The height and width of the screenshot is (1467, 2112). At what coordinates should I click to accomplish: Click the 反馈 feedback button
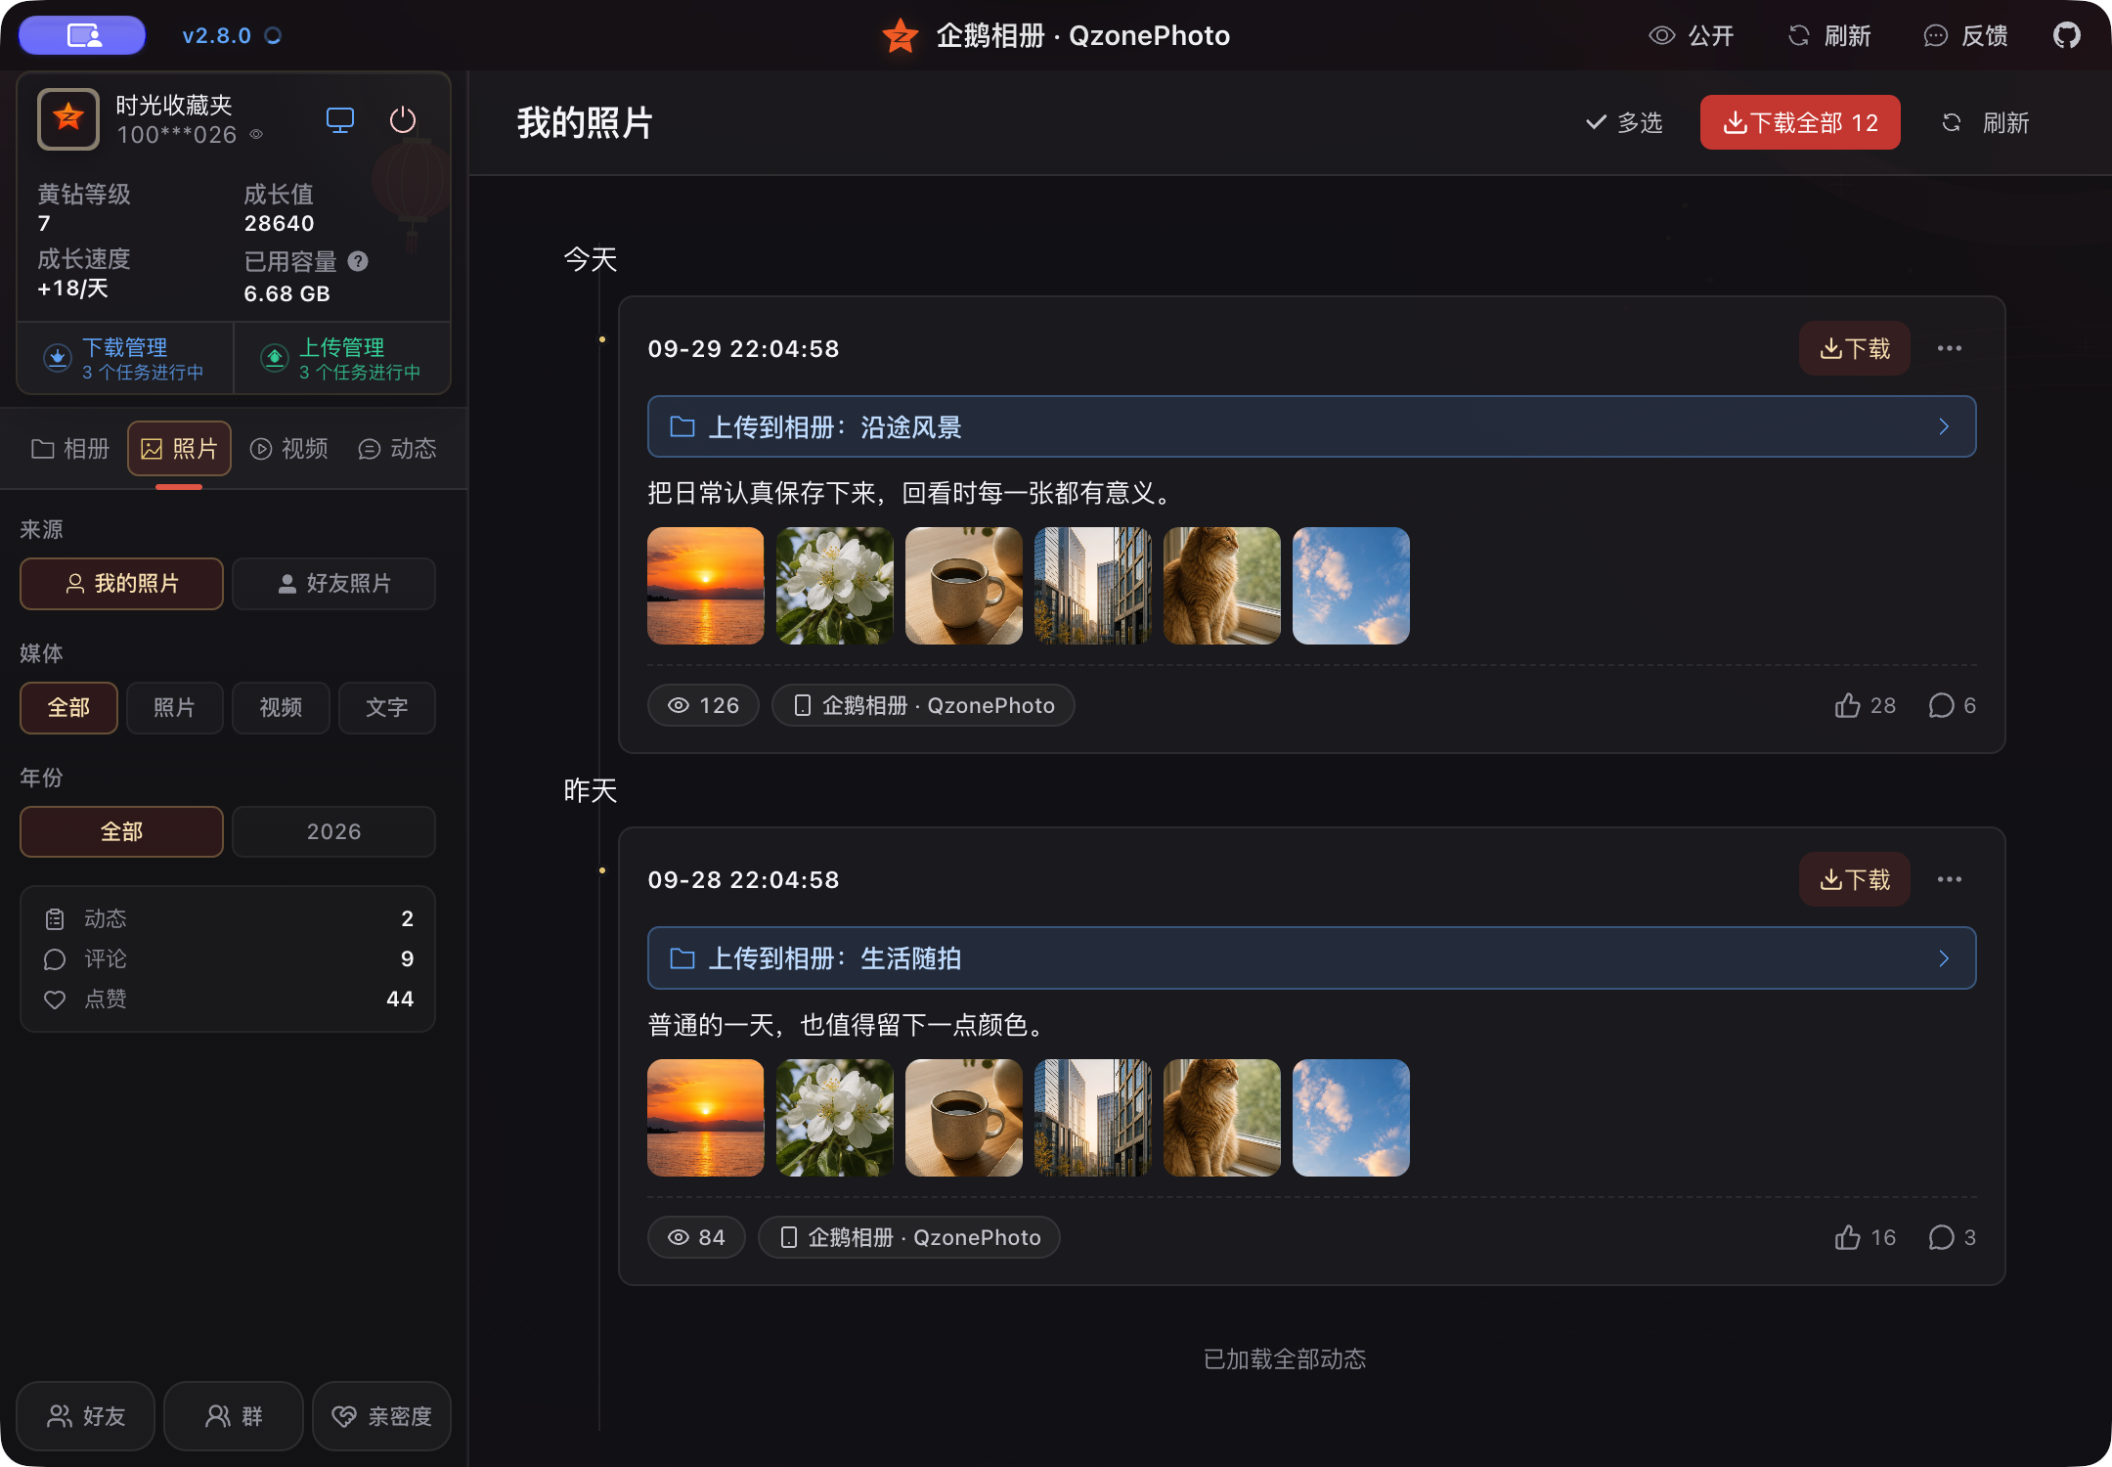pos(1965,36)
